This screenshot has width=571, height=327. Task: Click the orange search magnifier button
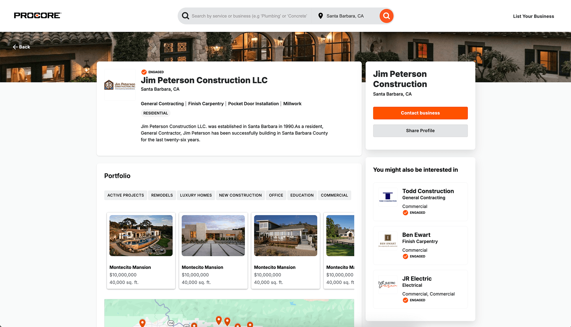click(x=386, y=16)
